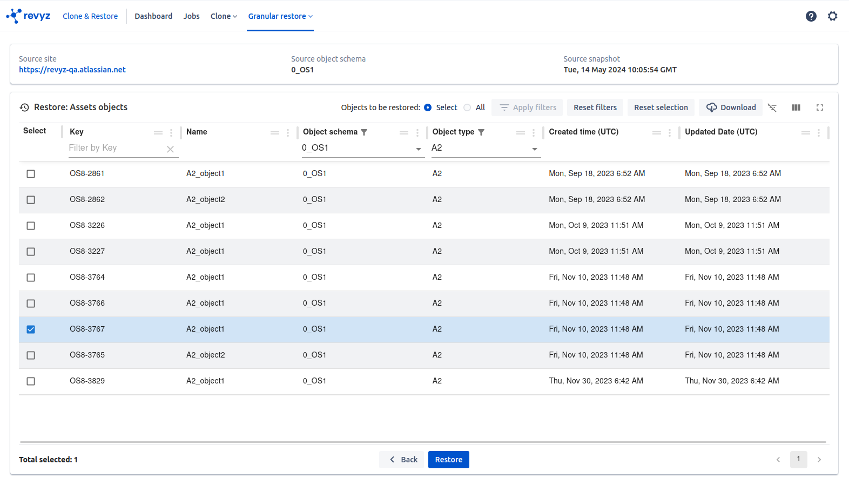
Task: Open the Object schema 0_OS1 filter dropdown
Action: pyautogui.click(x=362, y=148)
